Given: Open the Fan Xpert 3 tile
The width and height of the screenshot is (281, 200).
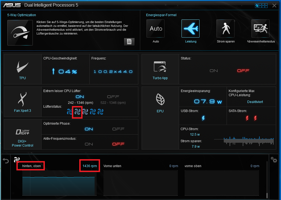Looking at the screenshot, I should pyautogui.click(x=23, y=102).
